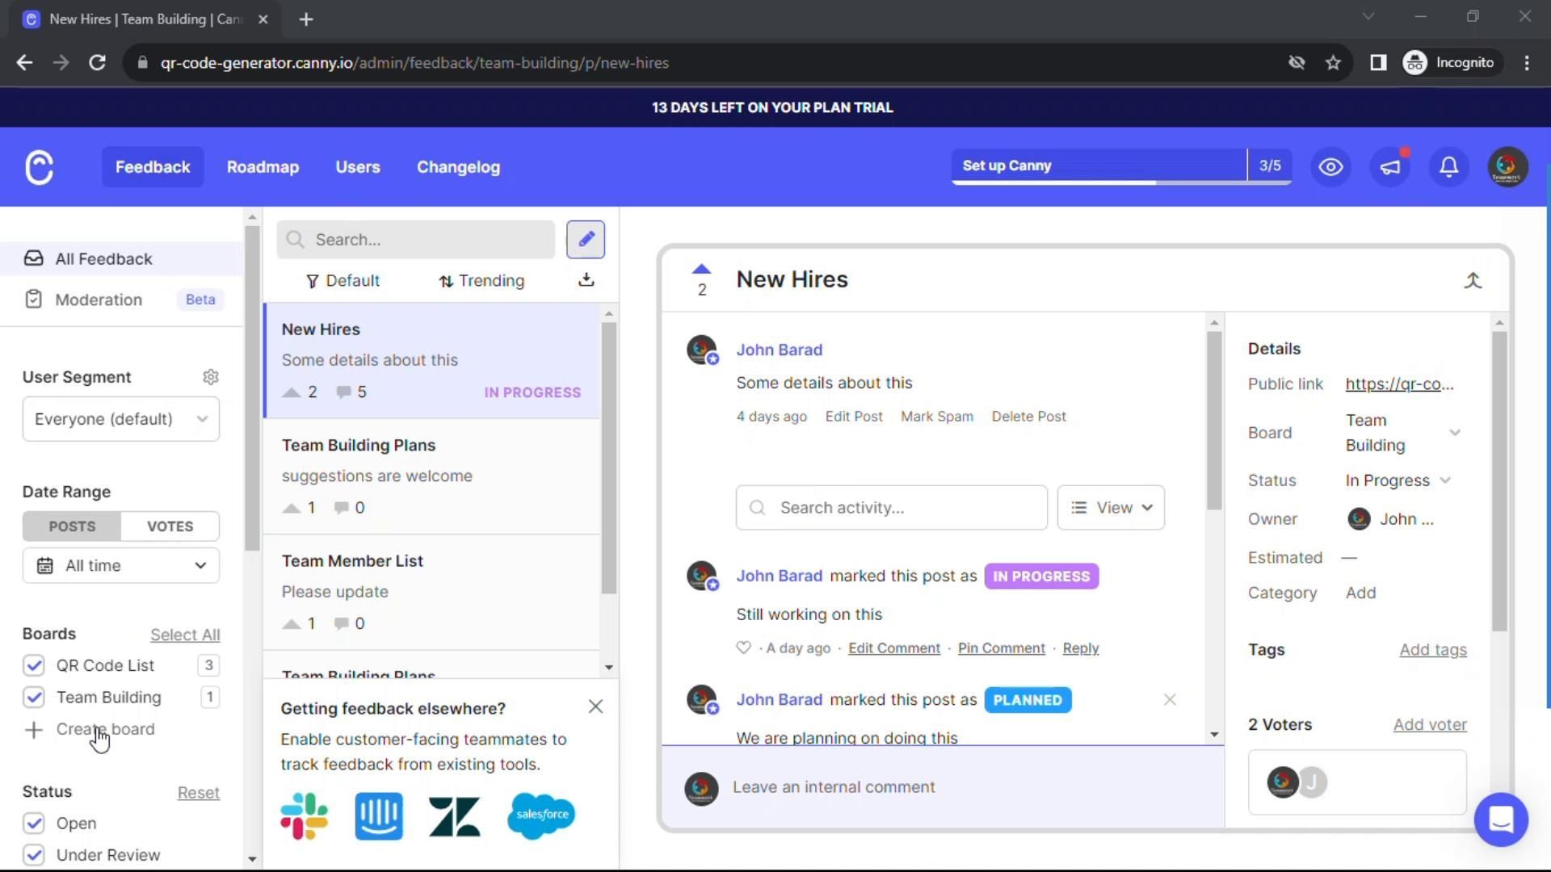Uncheck the Team Building board checkbox
This screenshot has height=872, width=1551.
pos(34,697)
